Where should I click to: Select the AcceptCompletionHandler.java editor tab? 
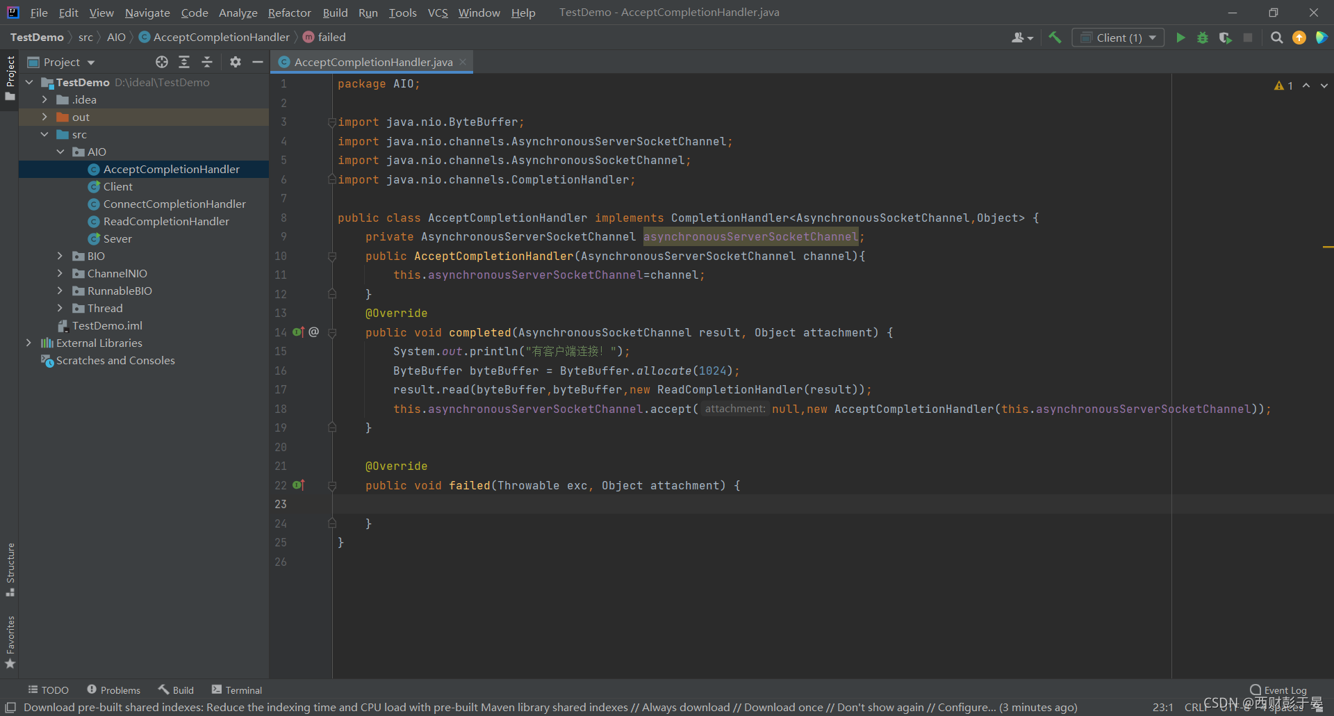pyautogui.click(x=373, y=62)
